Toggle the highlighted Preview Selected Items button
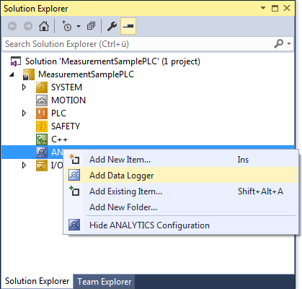The height and width of the screenshot is (289, 302). [x=128, y=26]
